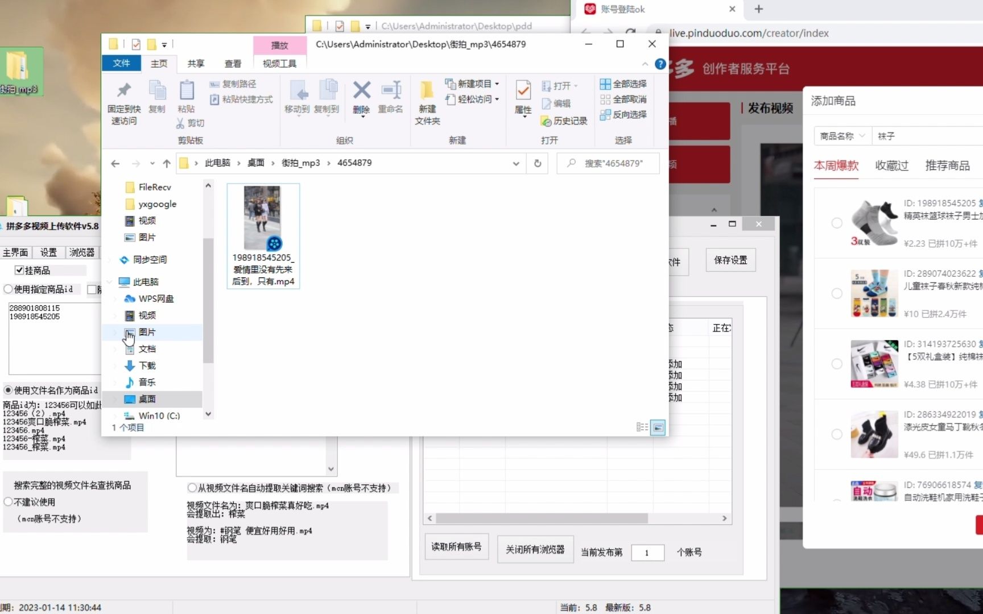The height and width of the screenshot is (614, 983).
Task: Click 街拍_mp3 desktop folder icon
Action: pos(18,71)
